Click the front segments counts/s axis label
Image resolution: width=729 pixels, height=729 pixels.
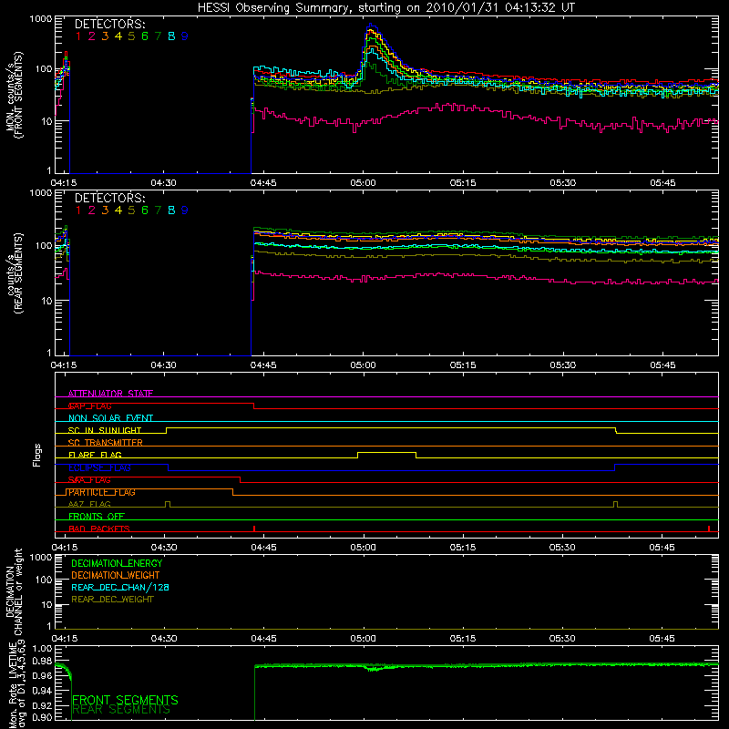(14, 96)
